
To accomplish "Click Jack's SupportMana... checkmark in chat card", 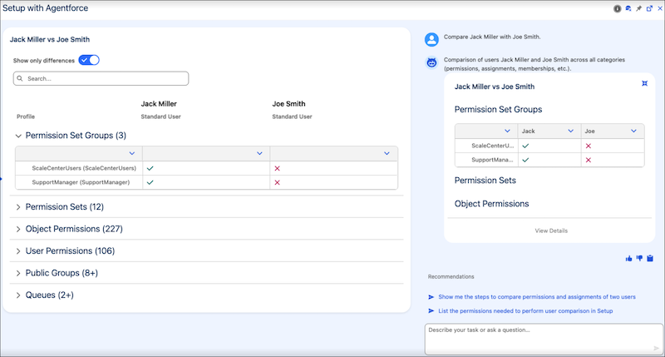I will click(526, 160).
